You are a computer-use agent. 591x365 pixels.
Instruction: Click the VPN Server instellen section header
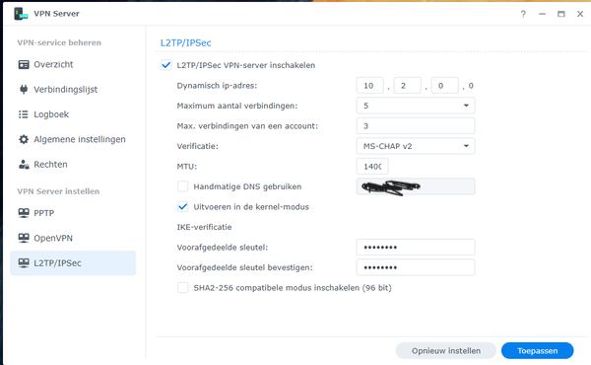click(58, 191)
